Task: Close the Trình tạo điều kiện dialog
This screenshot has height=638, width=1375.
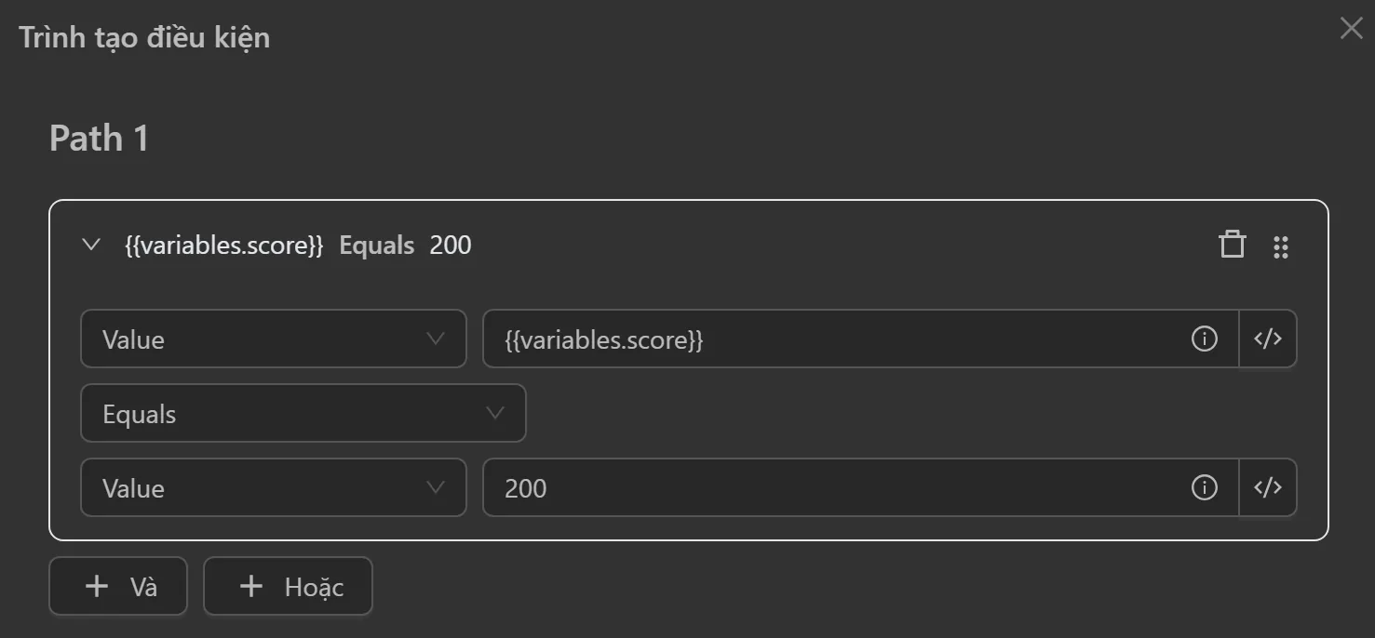Action: pyautogui.click(x=1351, y=29)
